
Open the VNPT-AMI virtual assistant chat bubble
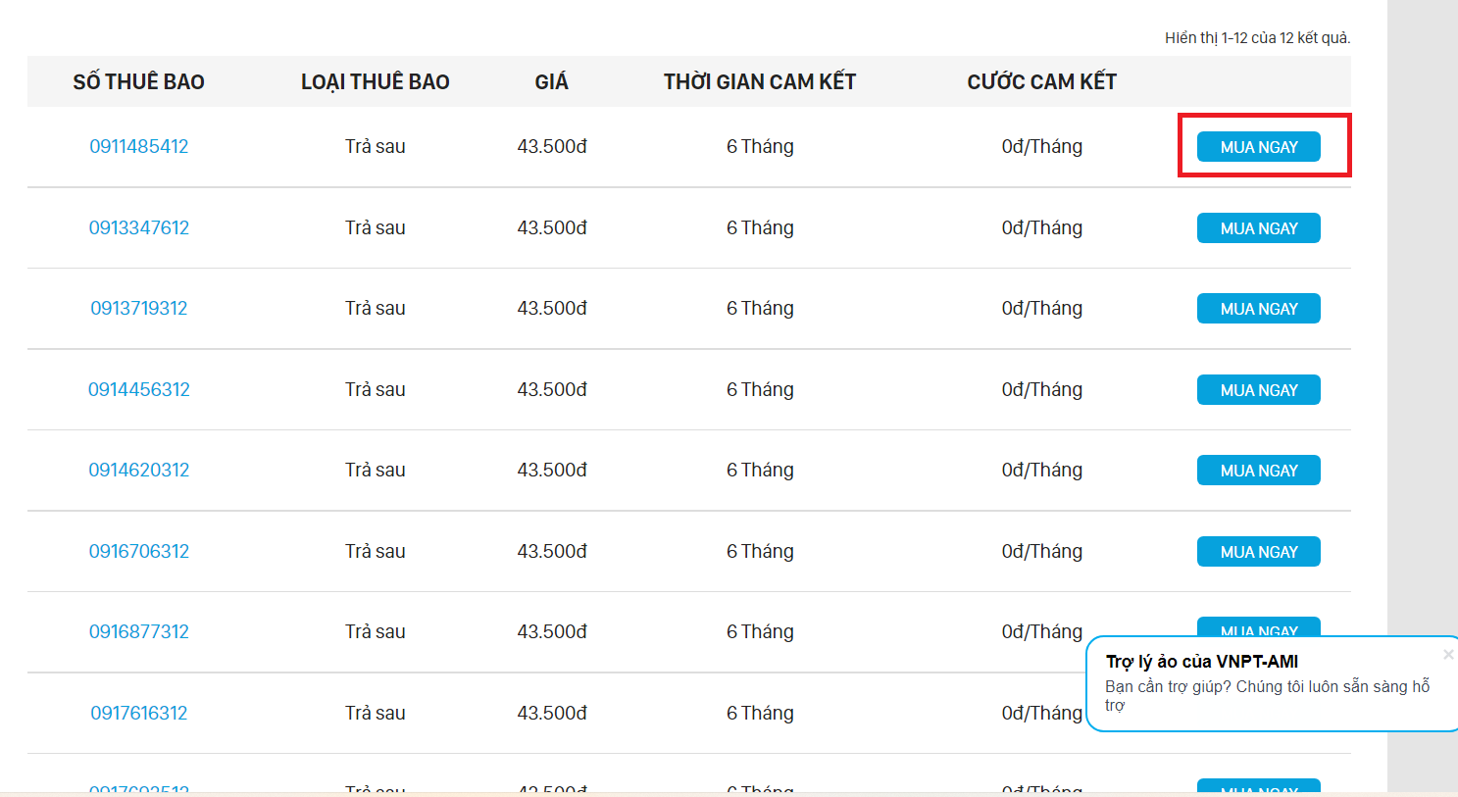click(x=1267, y=684)
